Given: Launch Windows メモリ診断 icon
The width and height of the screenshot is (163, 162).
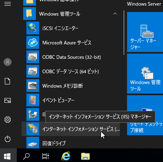Looking at the screenshot, I should coord(33,86).
